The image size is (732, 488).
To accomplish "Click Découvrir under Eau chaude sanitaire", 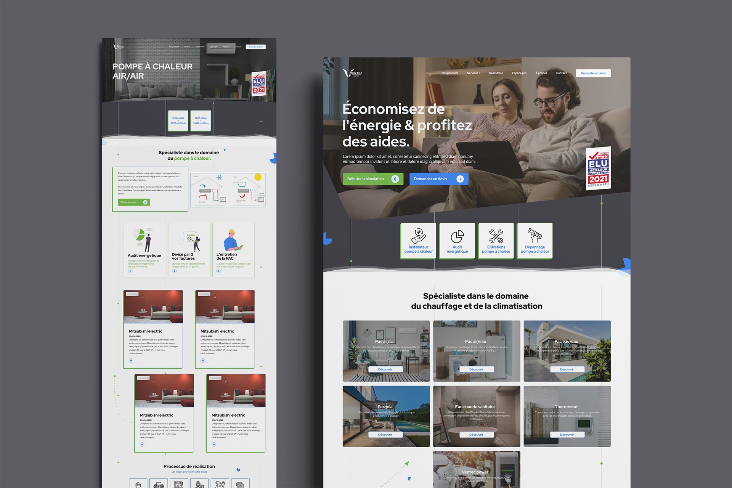I will (x=476, y=435).
